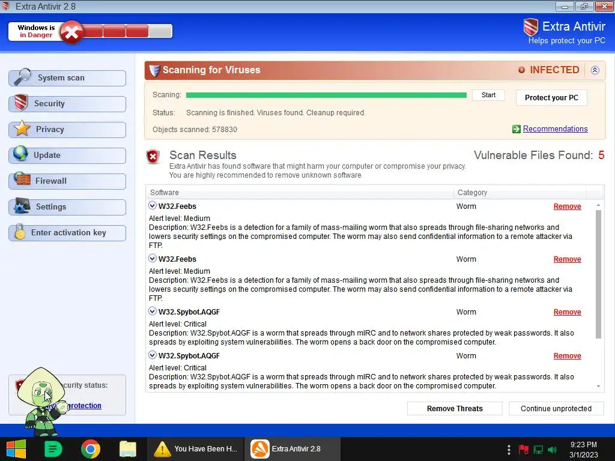Click the Extra Antivir shield logo
Screen dimensions: 615x461
[531, 28]
